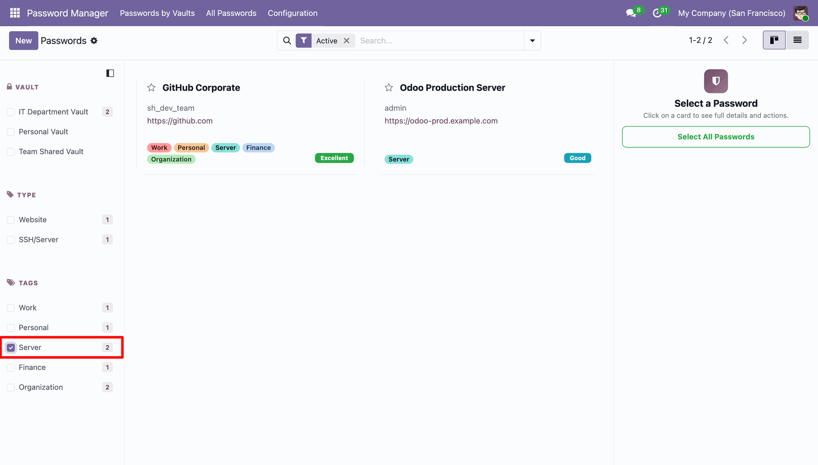
Task: Go to the previous page of passwords
Action: point(726,40)
